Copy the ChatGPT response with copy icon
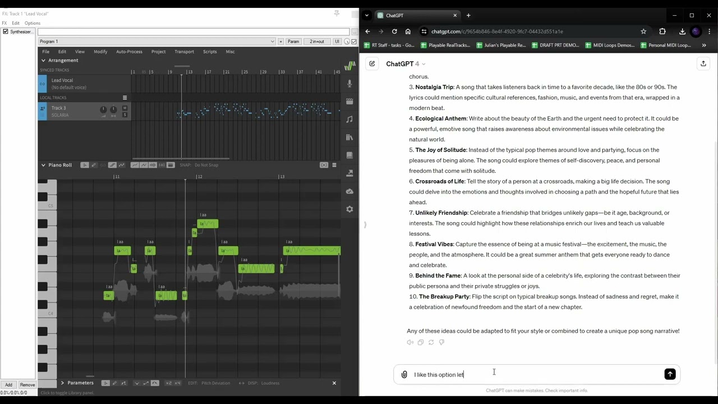Screen dimensions: 718x404 tap(421, 342)
